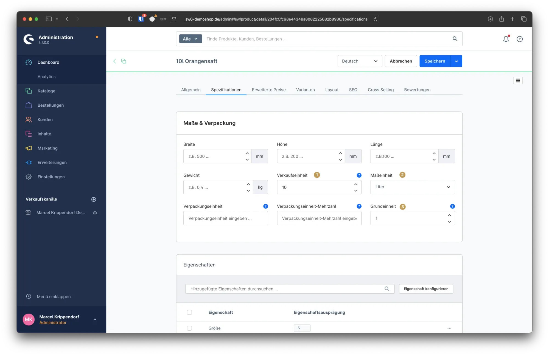Click the duplicate product icon

124,61
